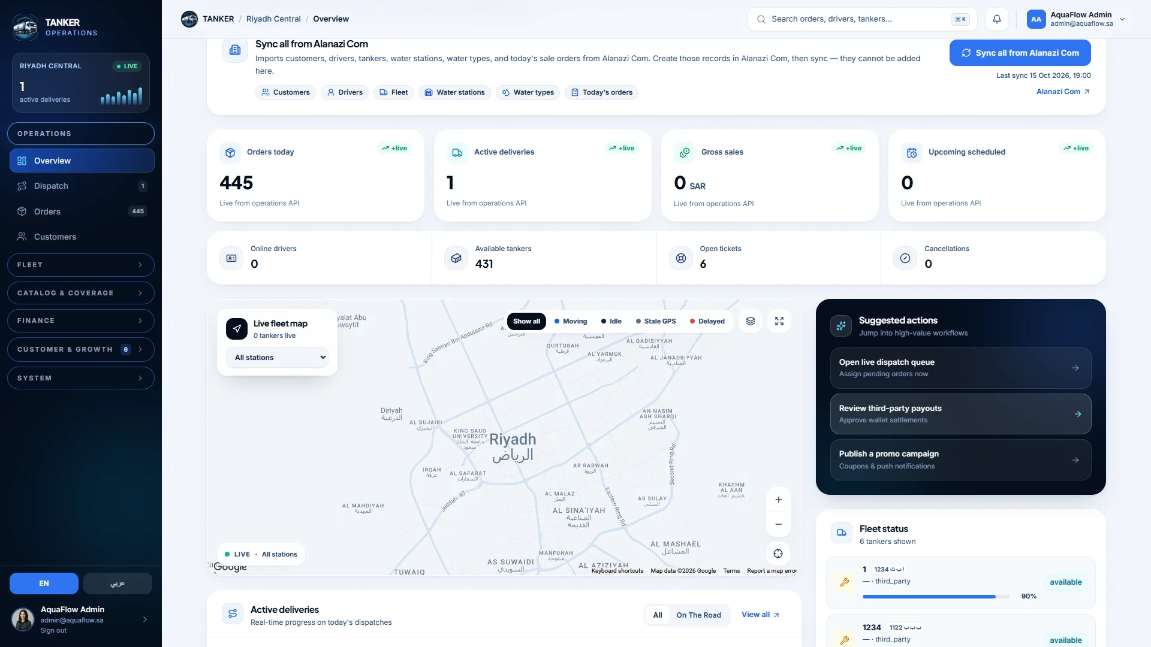Open live dispatch queue action
Viewport: 1151px width, 647px height.
click(x=960, y=368)
